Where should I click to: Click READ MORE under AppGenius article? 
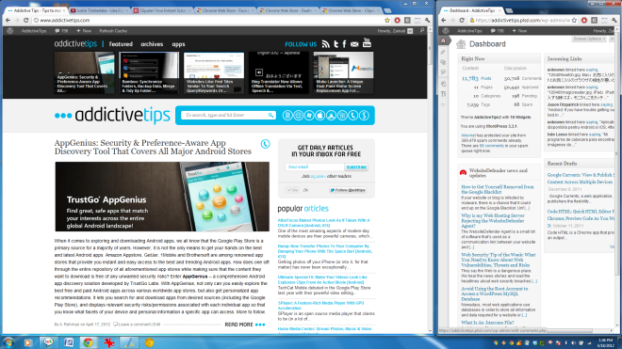point(245,325)
